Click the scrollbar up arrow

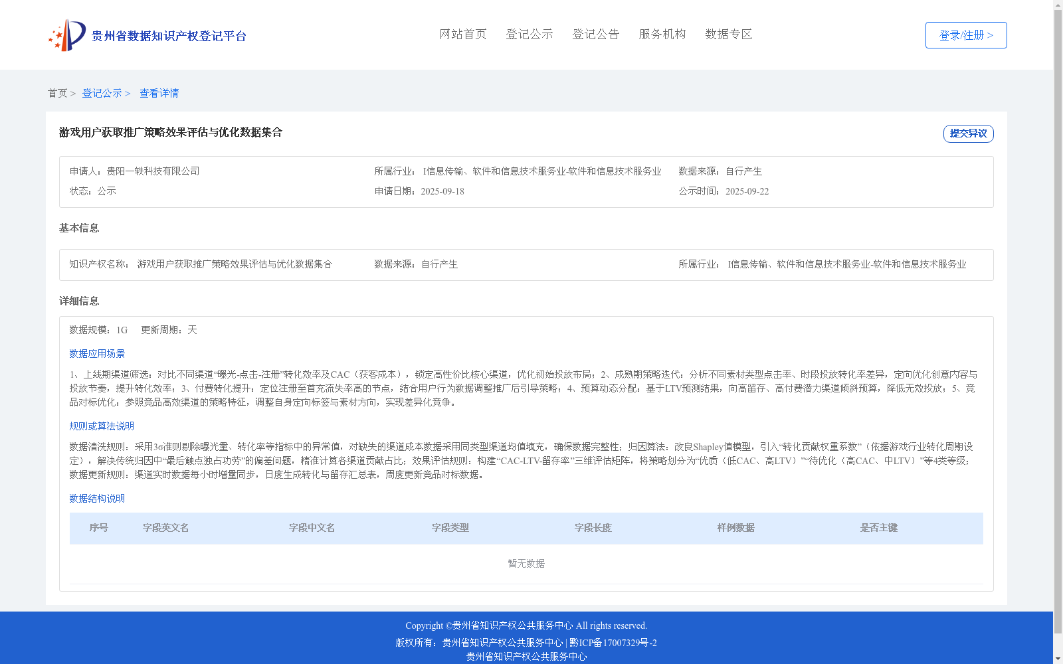(1058, 5)
